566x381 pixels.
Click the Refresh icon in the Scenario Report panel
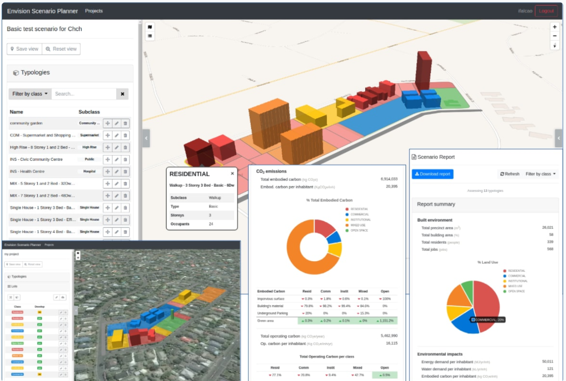tap(509, 174)
